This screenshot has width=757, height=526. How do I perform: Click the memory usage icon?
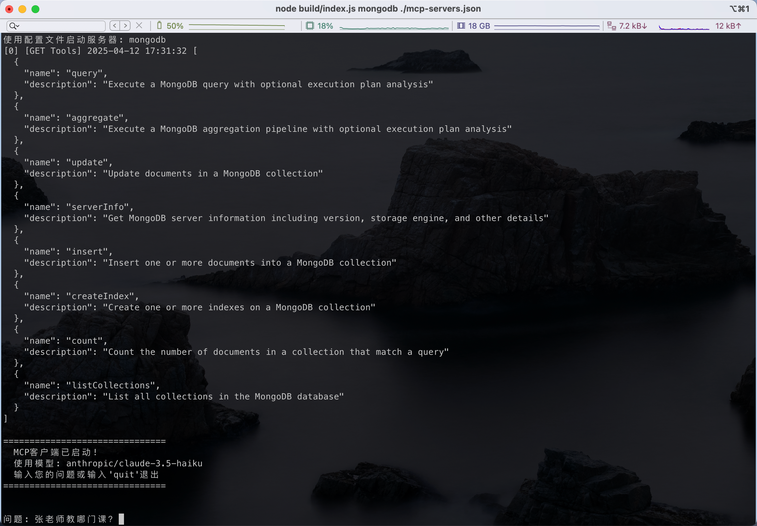click(461, 26)
